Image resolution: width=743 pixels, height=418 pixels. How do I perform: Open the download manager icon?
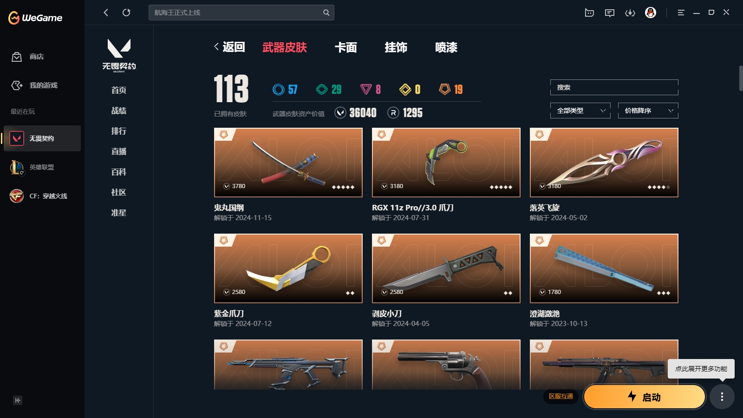point(630,13)
